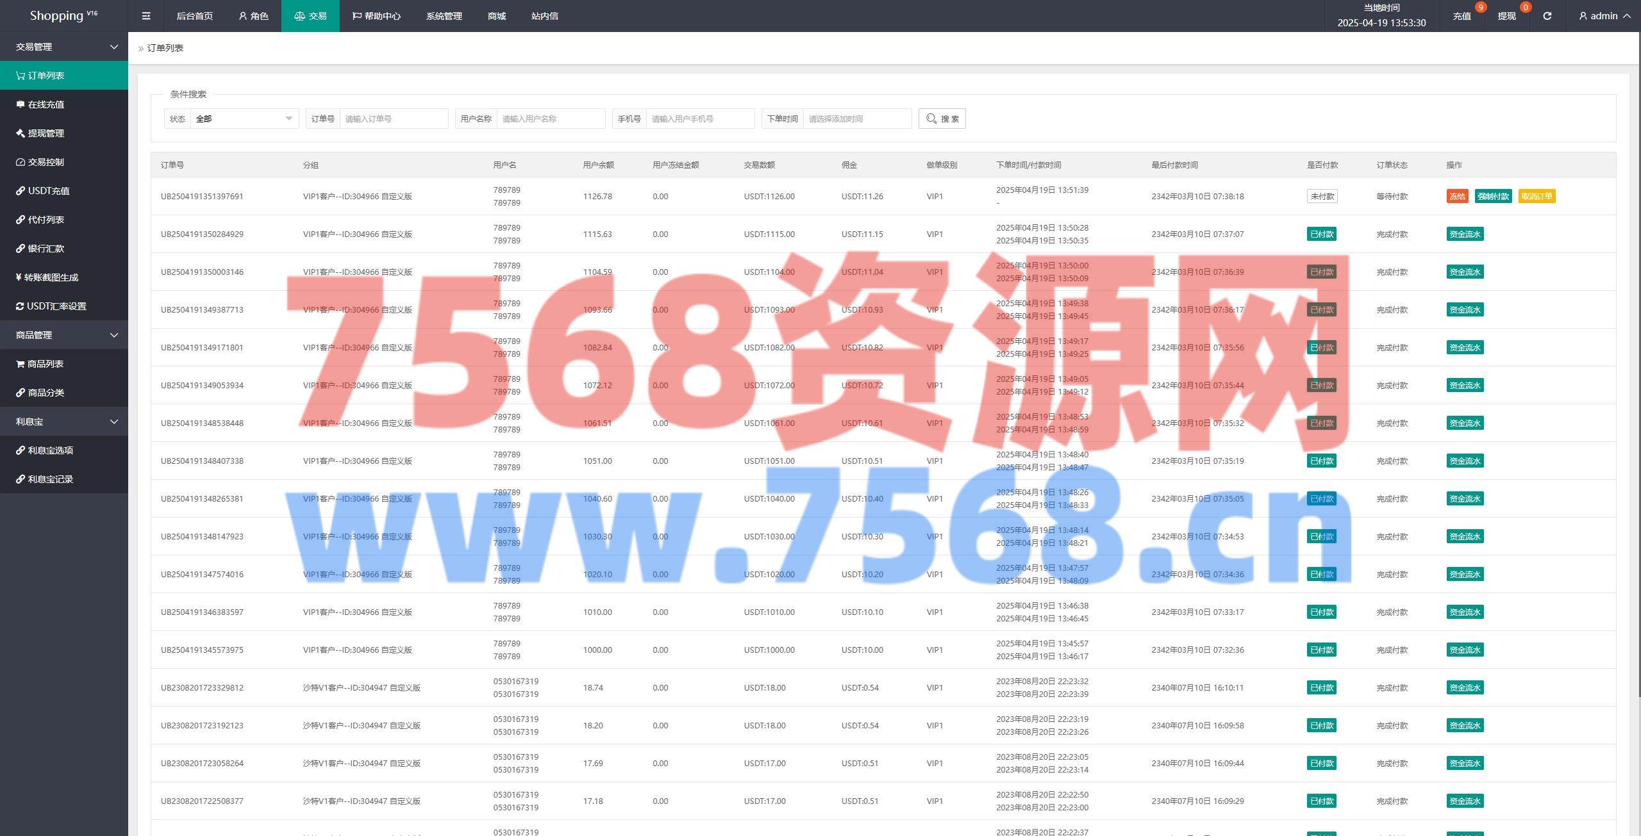Open 充值 notifications with badge 9

pyautogui.click(x=1462, y=16)
